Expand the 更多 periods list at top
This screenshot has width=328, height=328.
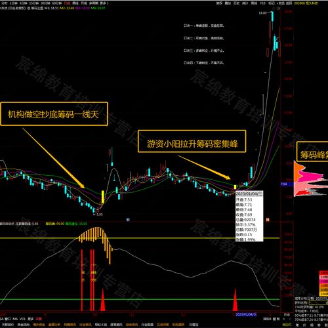[104, 3]
